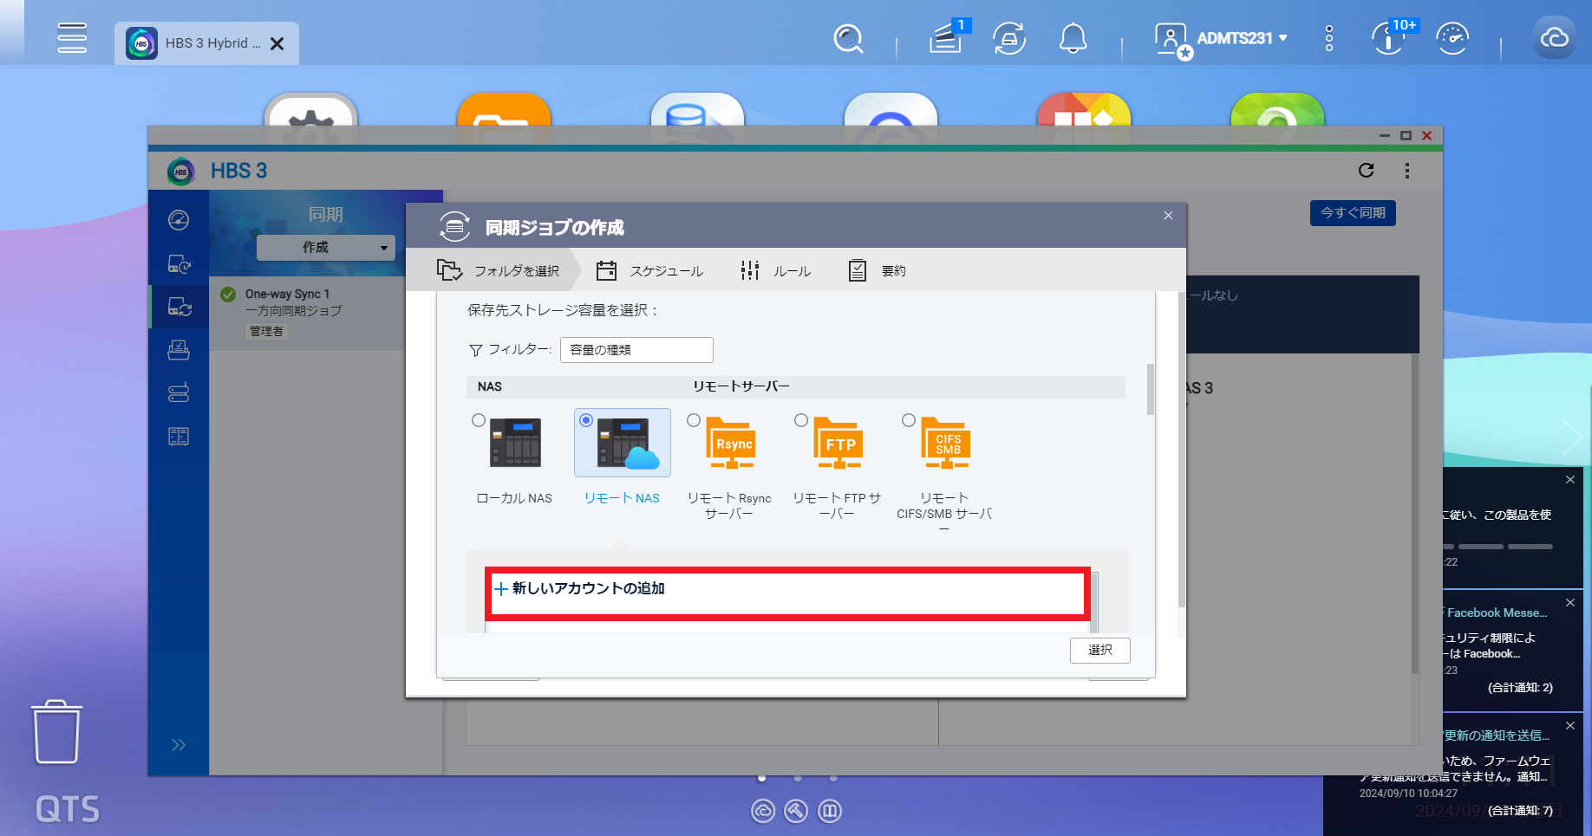Click the リモート NAS cloud device icon
The height and width of the screenshot is (836, 1592).
click(629, 444)
